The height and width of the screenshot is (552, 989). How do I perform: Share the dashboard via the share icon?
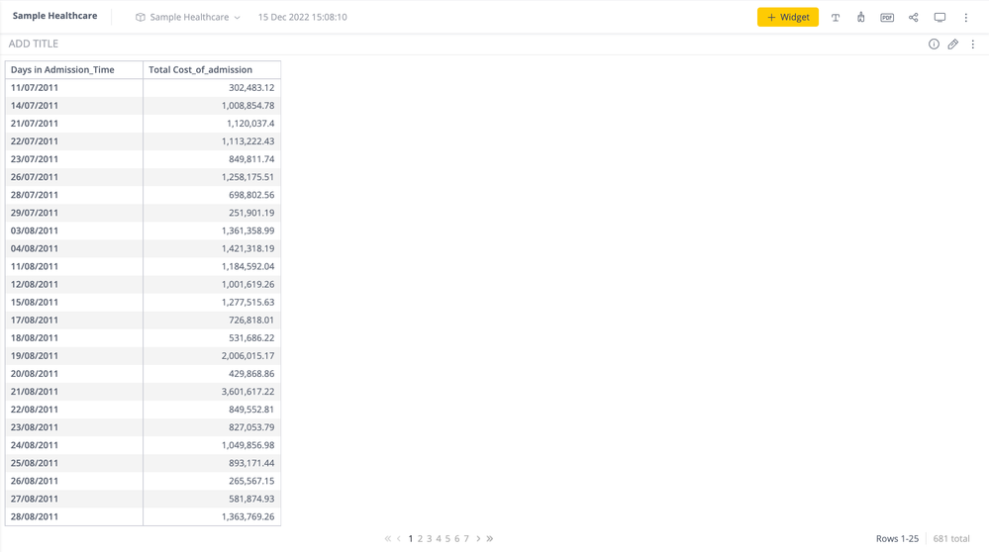click(914, 17)
